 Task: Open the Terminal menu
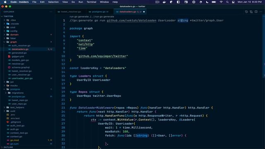91,2
